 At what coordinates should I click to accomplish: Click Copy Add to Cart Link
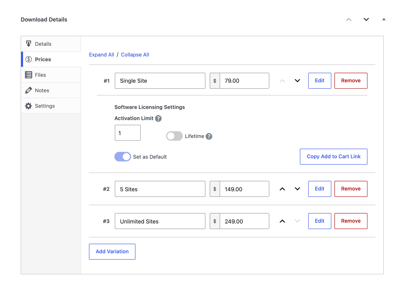point(334,157)
